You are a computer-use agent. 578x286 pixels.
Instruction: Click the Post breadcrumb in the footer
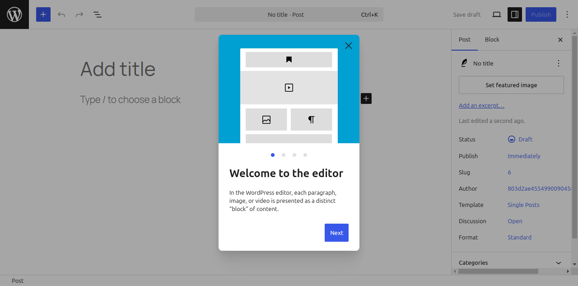point(18,281)
